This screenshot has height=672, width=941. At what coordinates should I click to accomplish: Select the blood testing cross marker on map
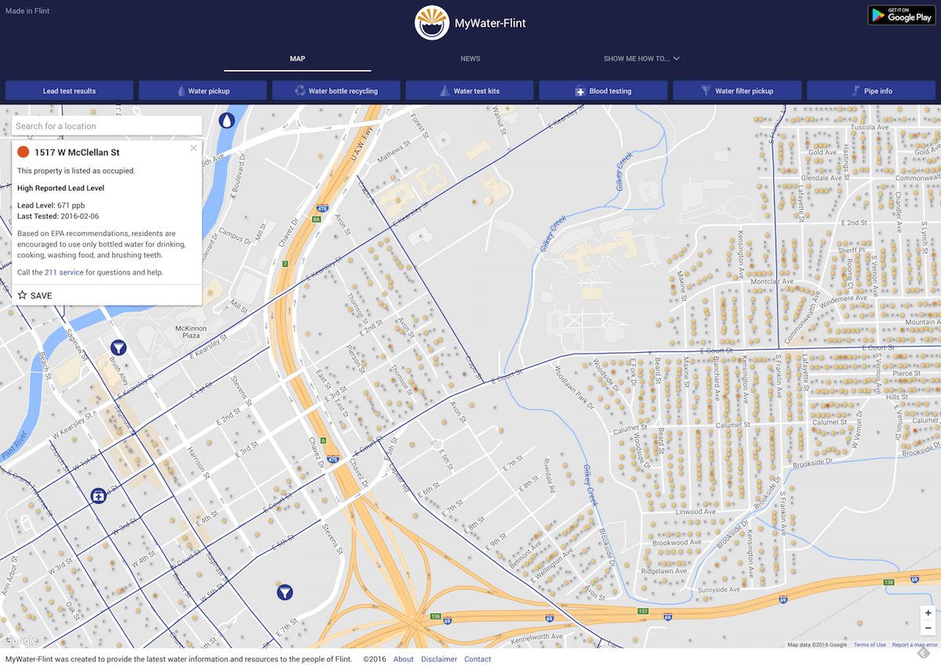pos(98,495)
